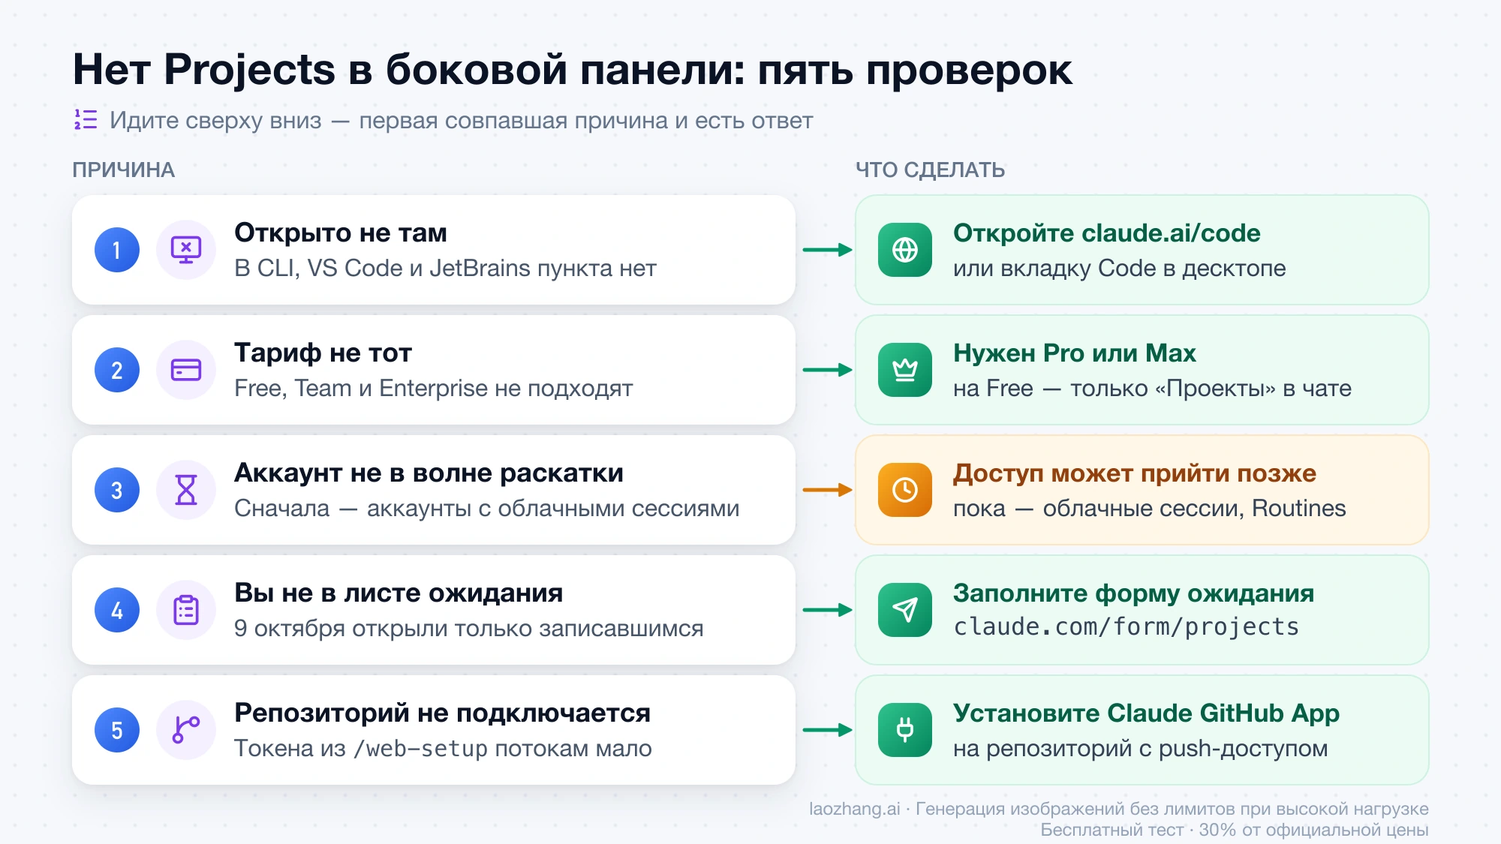
Task: Click 'Сначала — аккаунты с облачными сессиями'
Action: coord(486,508)
